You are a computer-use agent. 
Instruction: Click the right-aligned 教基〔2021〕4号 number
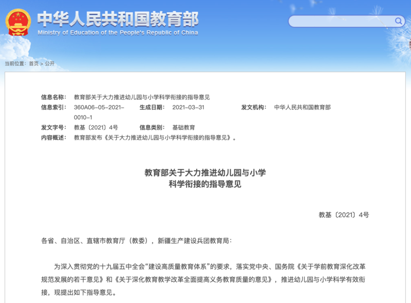[x=343, y=215]
